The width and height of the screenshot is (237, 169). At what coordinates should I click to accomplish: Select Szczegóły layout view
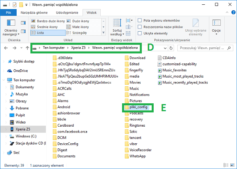(x=77, y=33)
